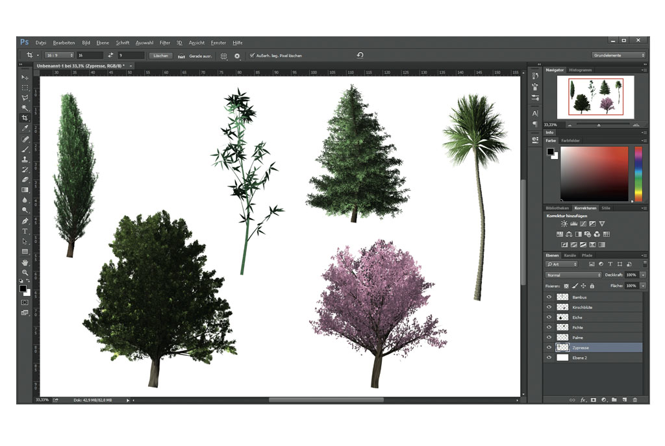Select the Clone Stamp tool
The width and height of the screenshot is (665, 446).
pos(25,159)
